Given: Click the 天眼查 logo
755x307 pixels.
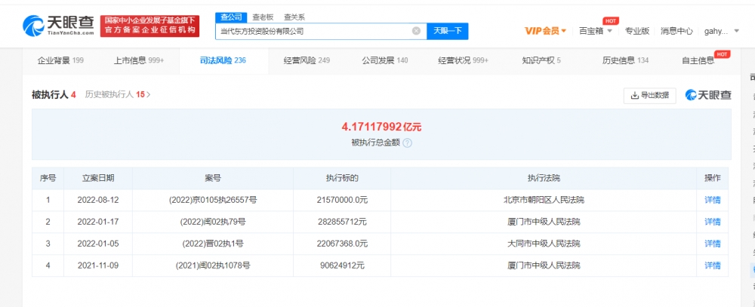Looking at the screenshot, I should [58, 26].
